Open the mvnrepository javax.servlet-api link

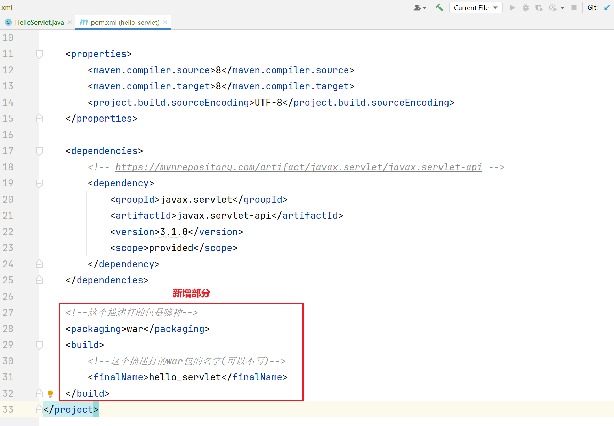point(299,167)
